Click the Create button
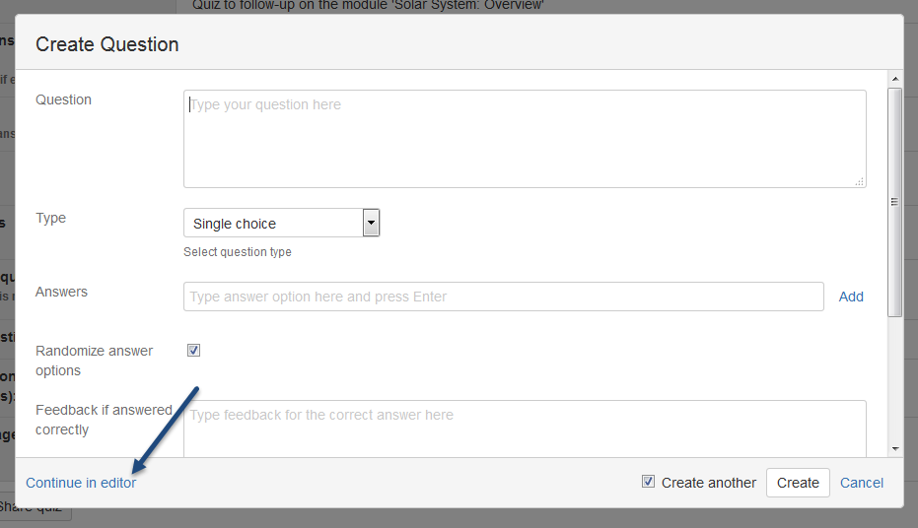 pos(798,483)
